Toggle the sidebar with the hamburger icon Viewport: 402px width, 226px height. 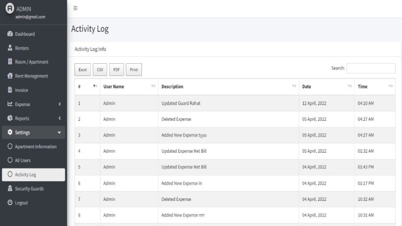(x=75, y=8)
